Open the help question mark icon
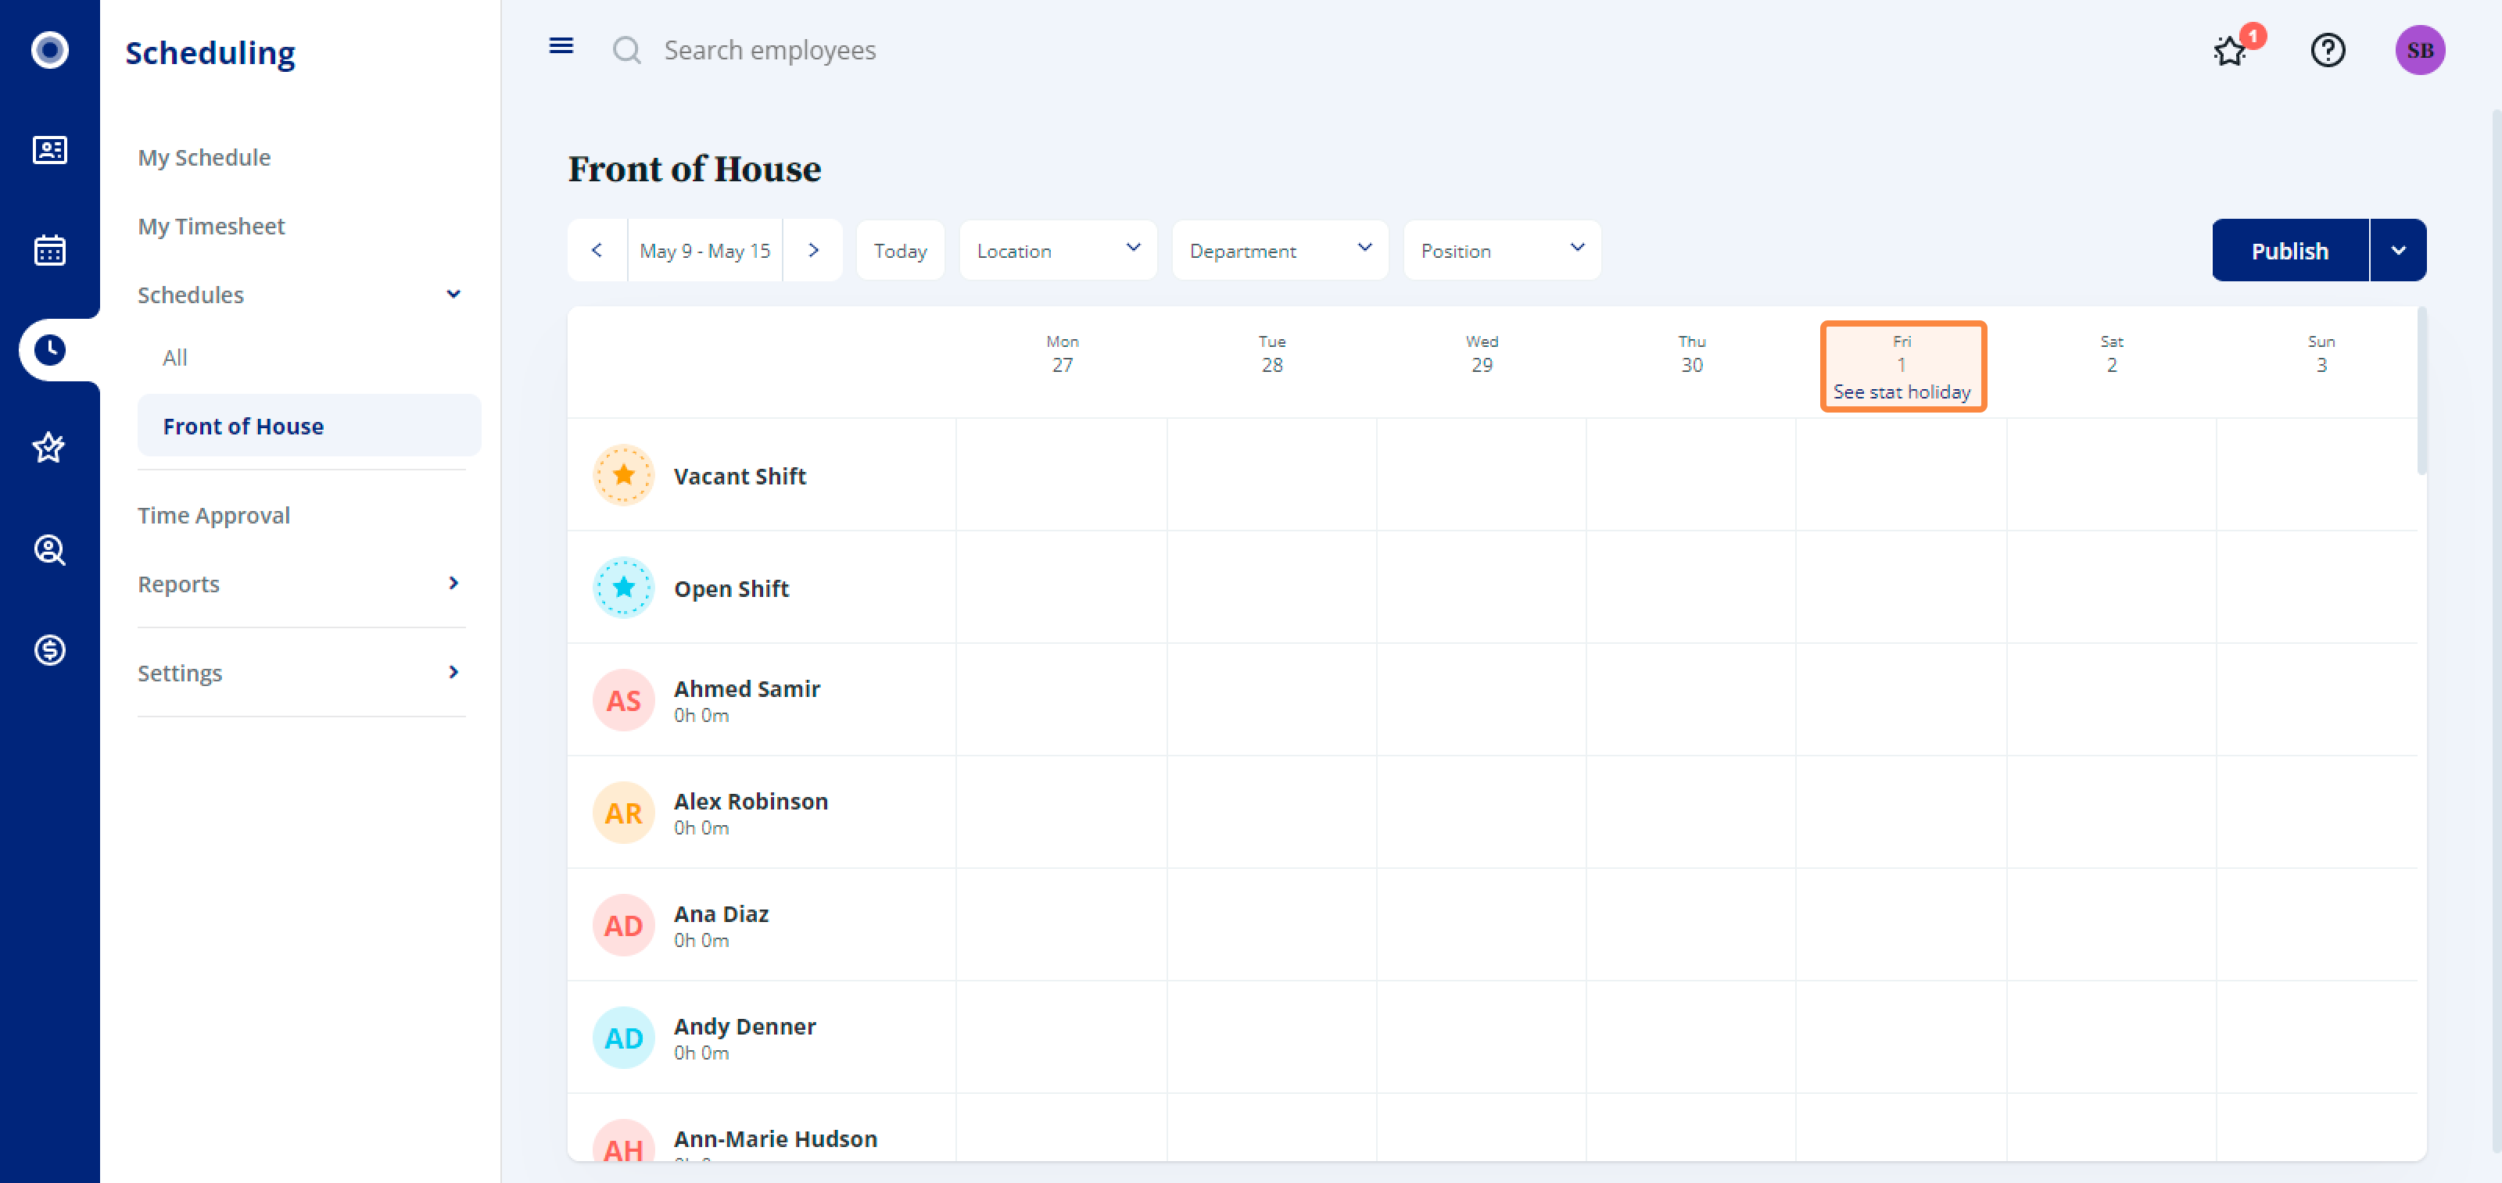The image size is (2502, 1183). coord(2327,51)
